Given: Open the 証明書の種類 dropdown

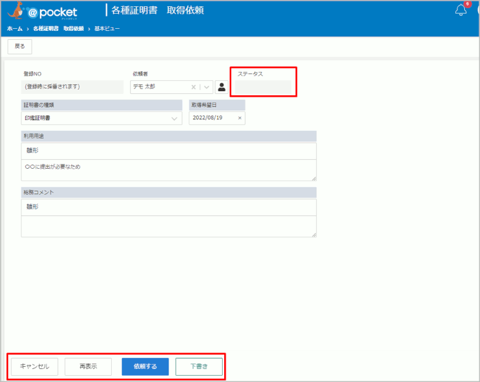Looking at the screenshot, I should [101, 118].
